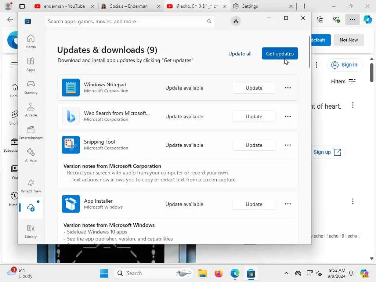Open more options for App Installer
The image size is (376, 282).
(x=288, y=204)
